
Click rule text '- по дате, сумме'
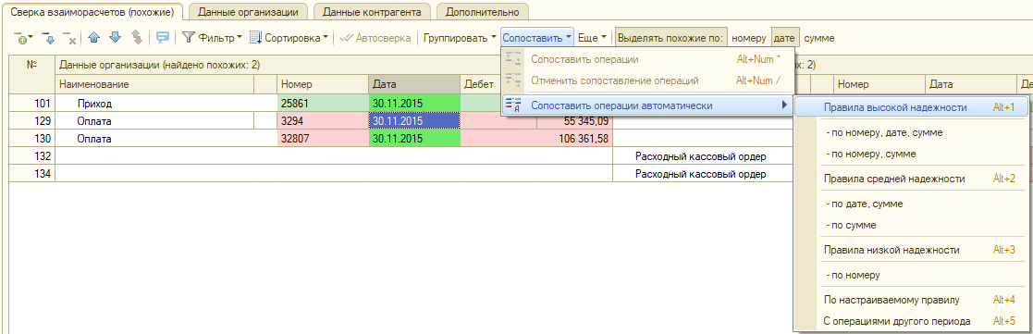pyautogui.click(x=864, y=204)
